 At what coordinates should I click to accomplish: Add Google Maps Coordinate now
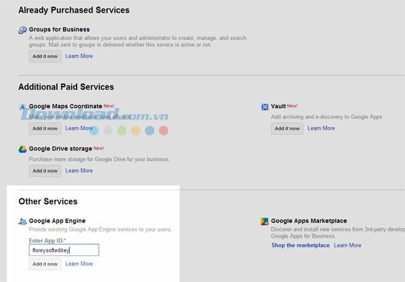tap(45, 128)
